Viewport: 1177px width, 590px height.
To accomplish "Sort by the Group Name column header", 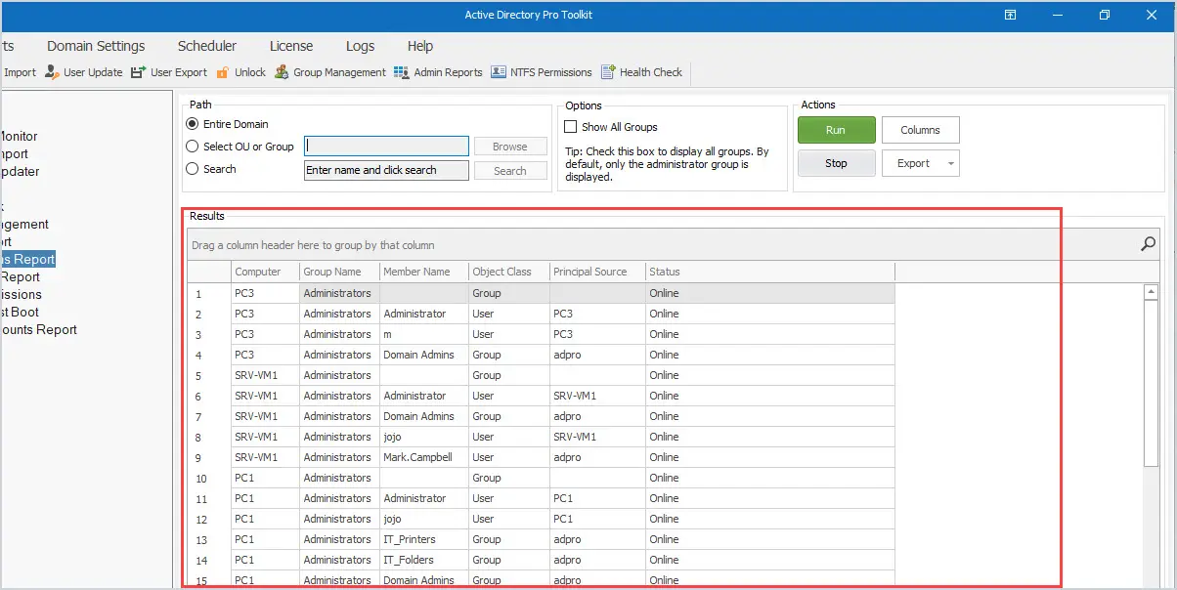I will click(339, 272).
